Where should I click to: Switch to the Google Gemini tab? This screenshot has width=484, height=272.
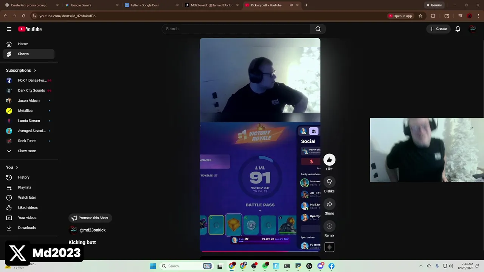click(x=91, y=5)
